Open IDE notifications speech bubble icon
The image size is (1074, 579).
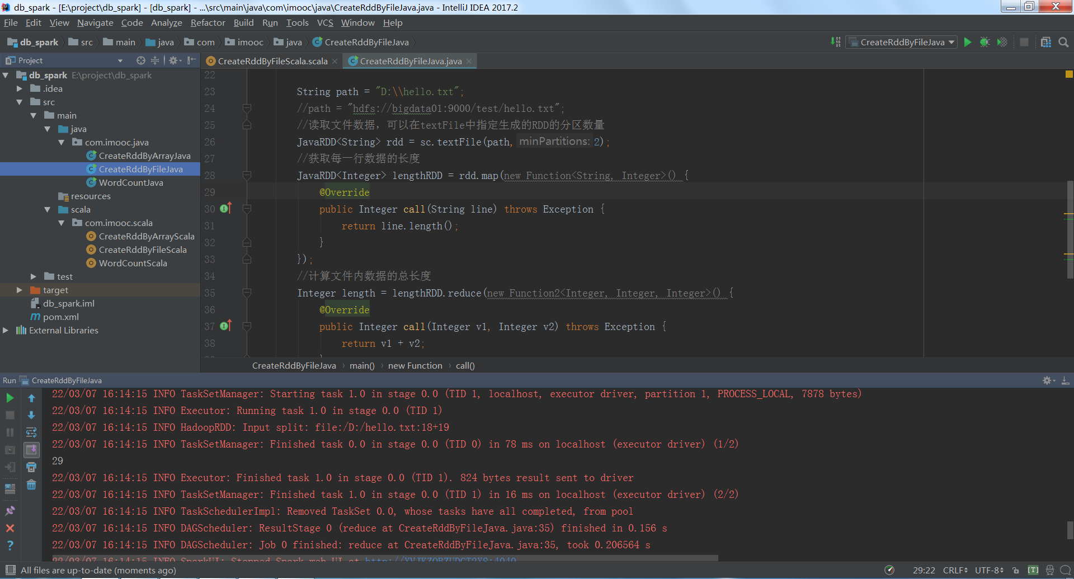pos(1066,571)
